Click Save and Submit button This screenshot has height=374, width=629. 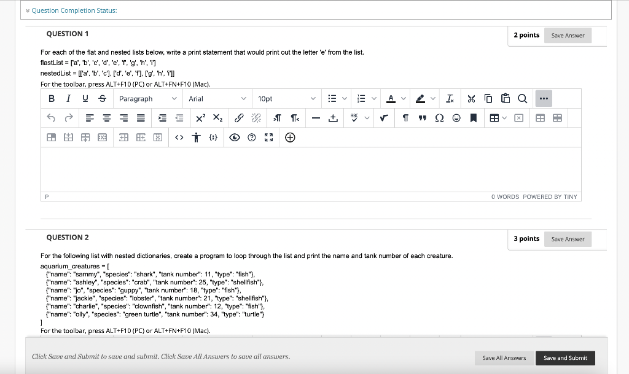(x=565, y=358)
